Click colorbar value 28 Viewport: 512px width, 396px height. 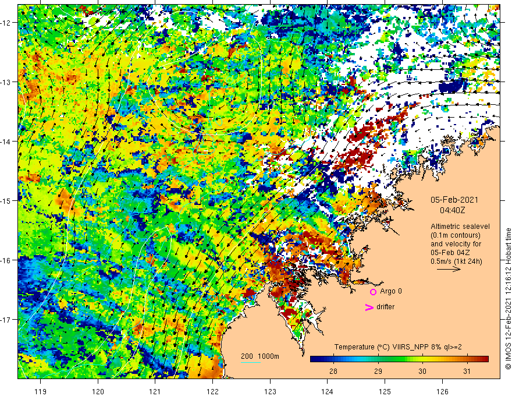pos(333,371)
